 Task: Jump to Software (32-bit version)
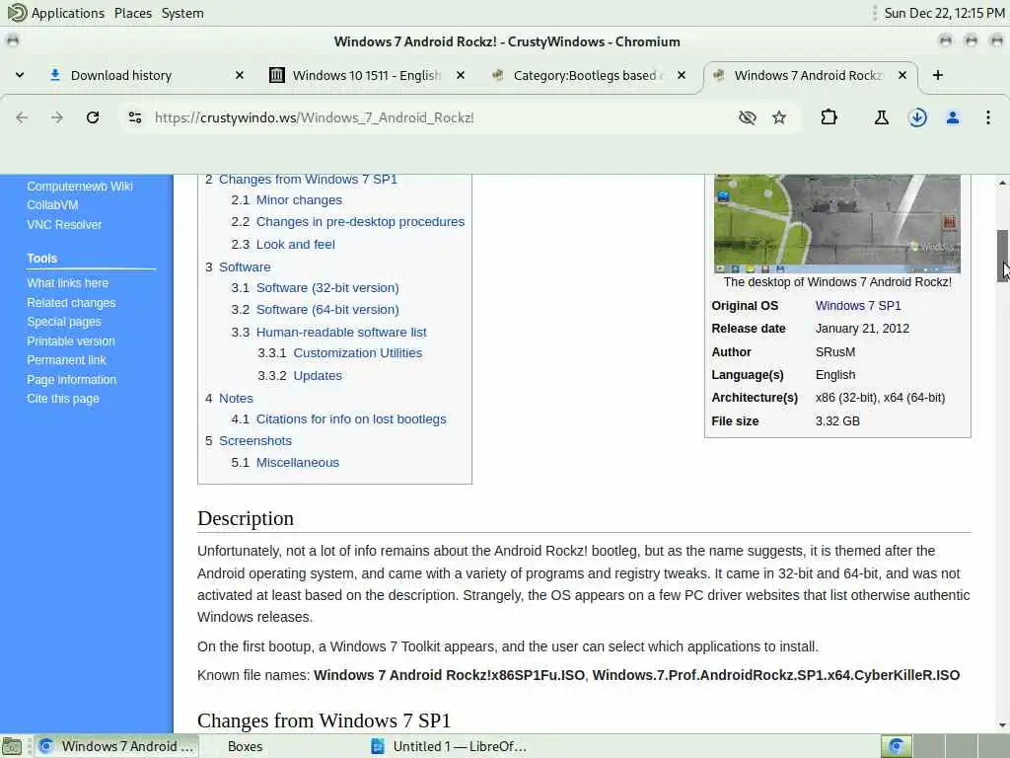click(x=327, y=288)
